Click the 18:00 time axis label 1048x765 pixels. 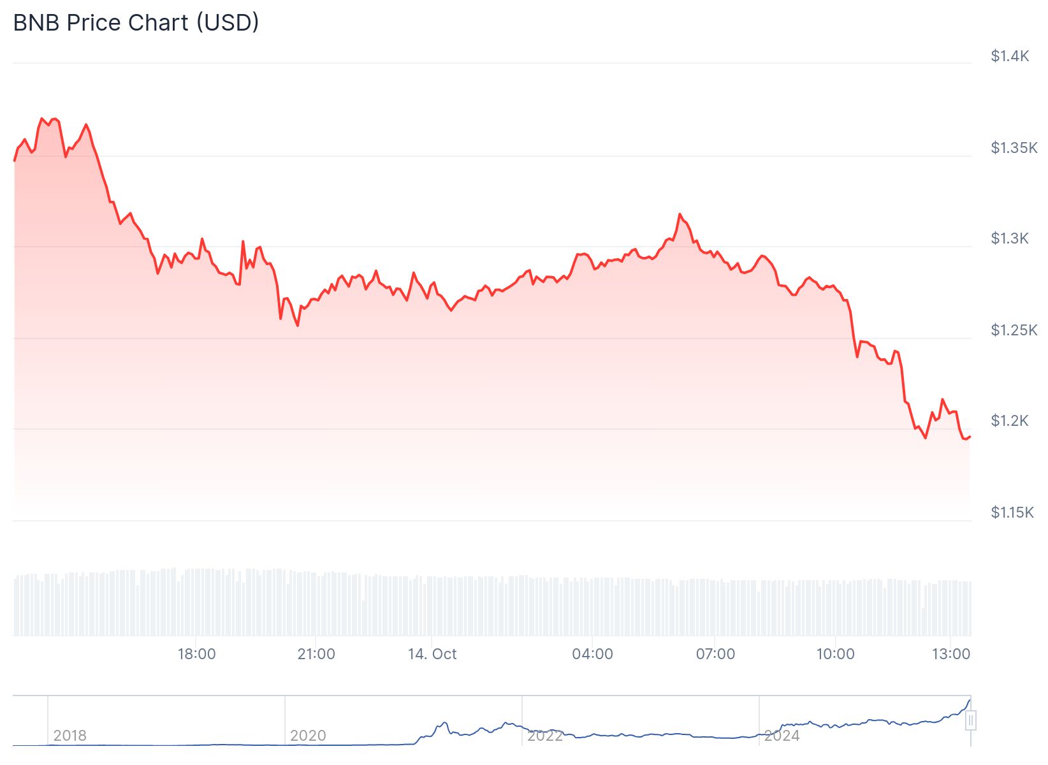196,654
